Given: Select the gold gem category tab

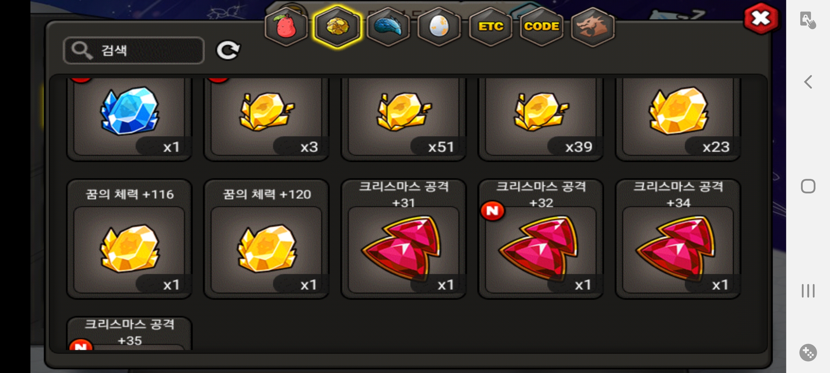Looking at the screenshot, I should pos(337,27).
